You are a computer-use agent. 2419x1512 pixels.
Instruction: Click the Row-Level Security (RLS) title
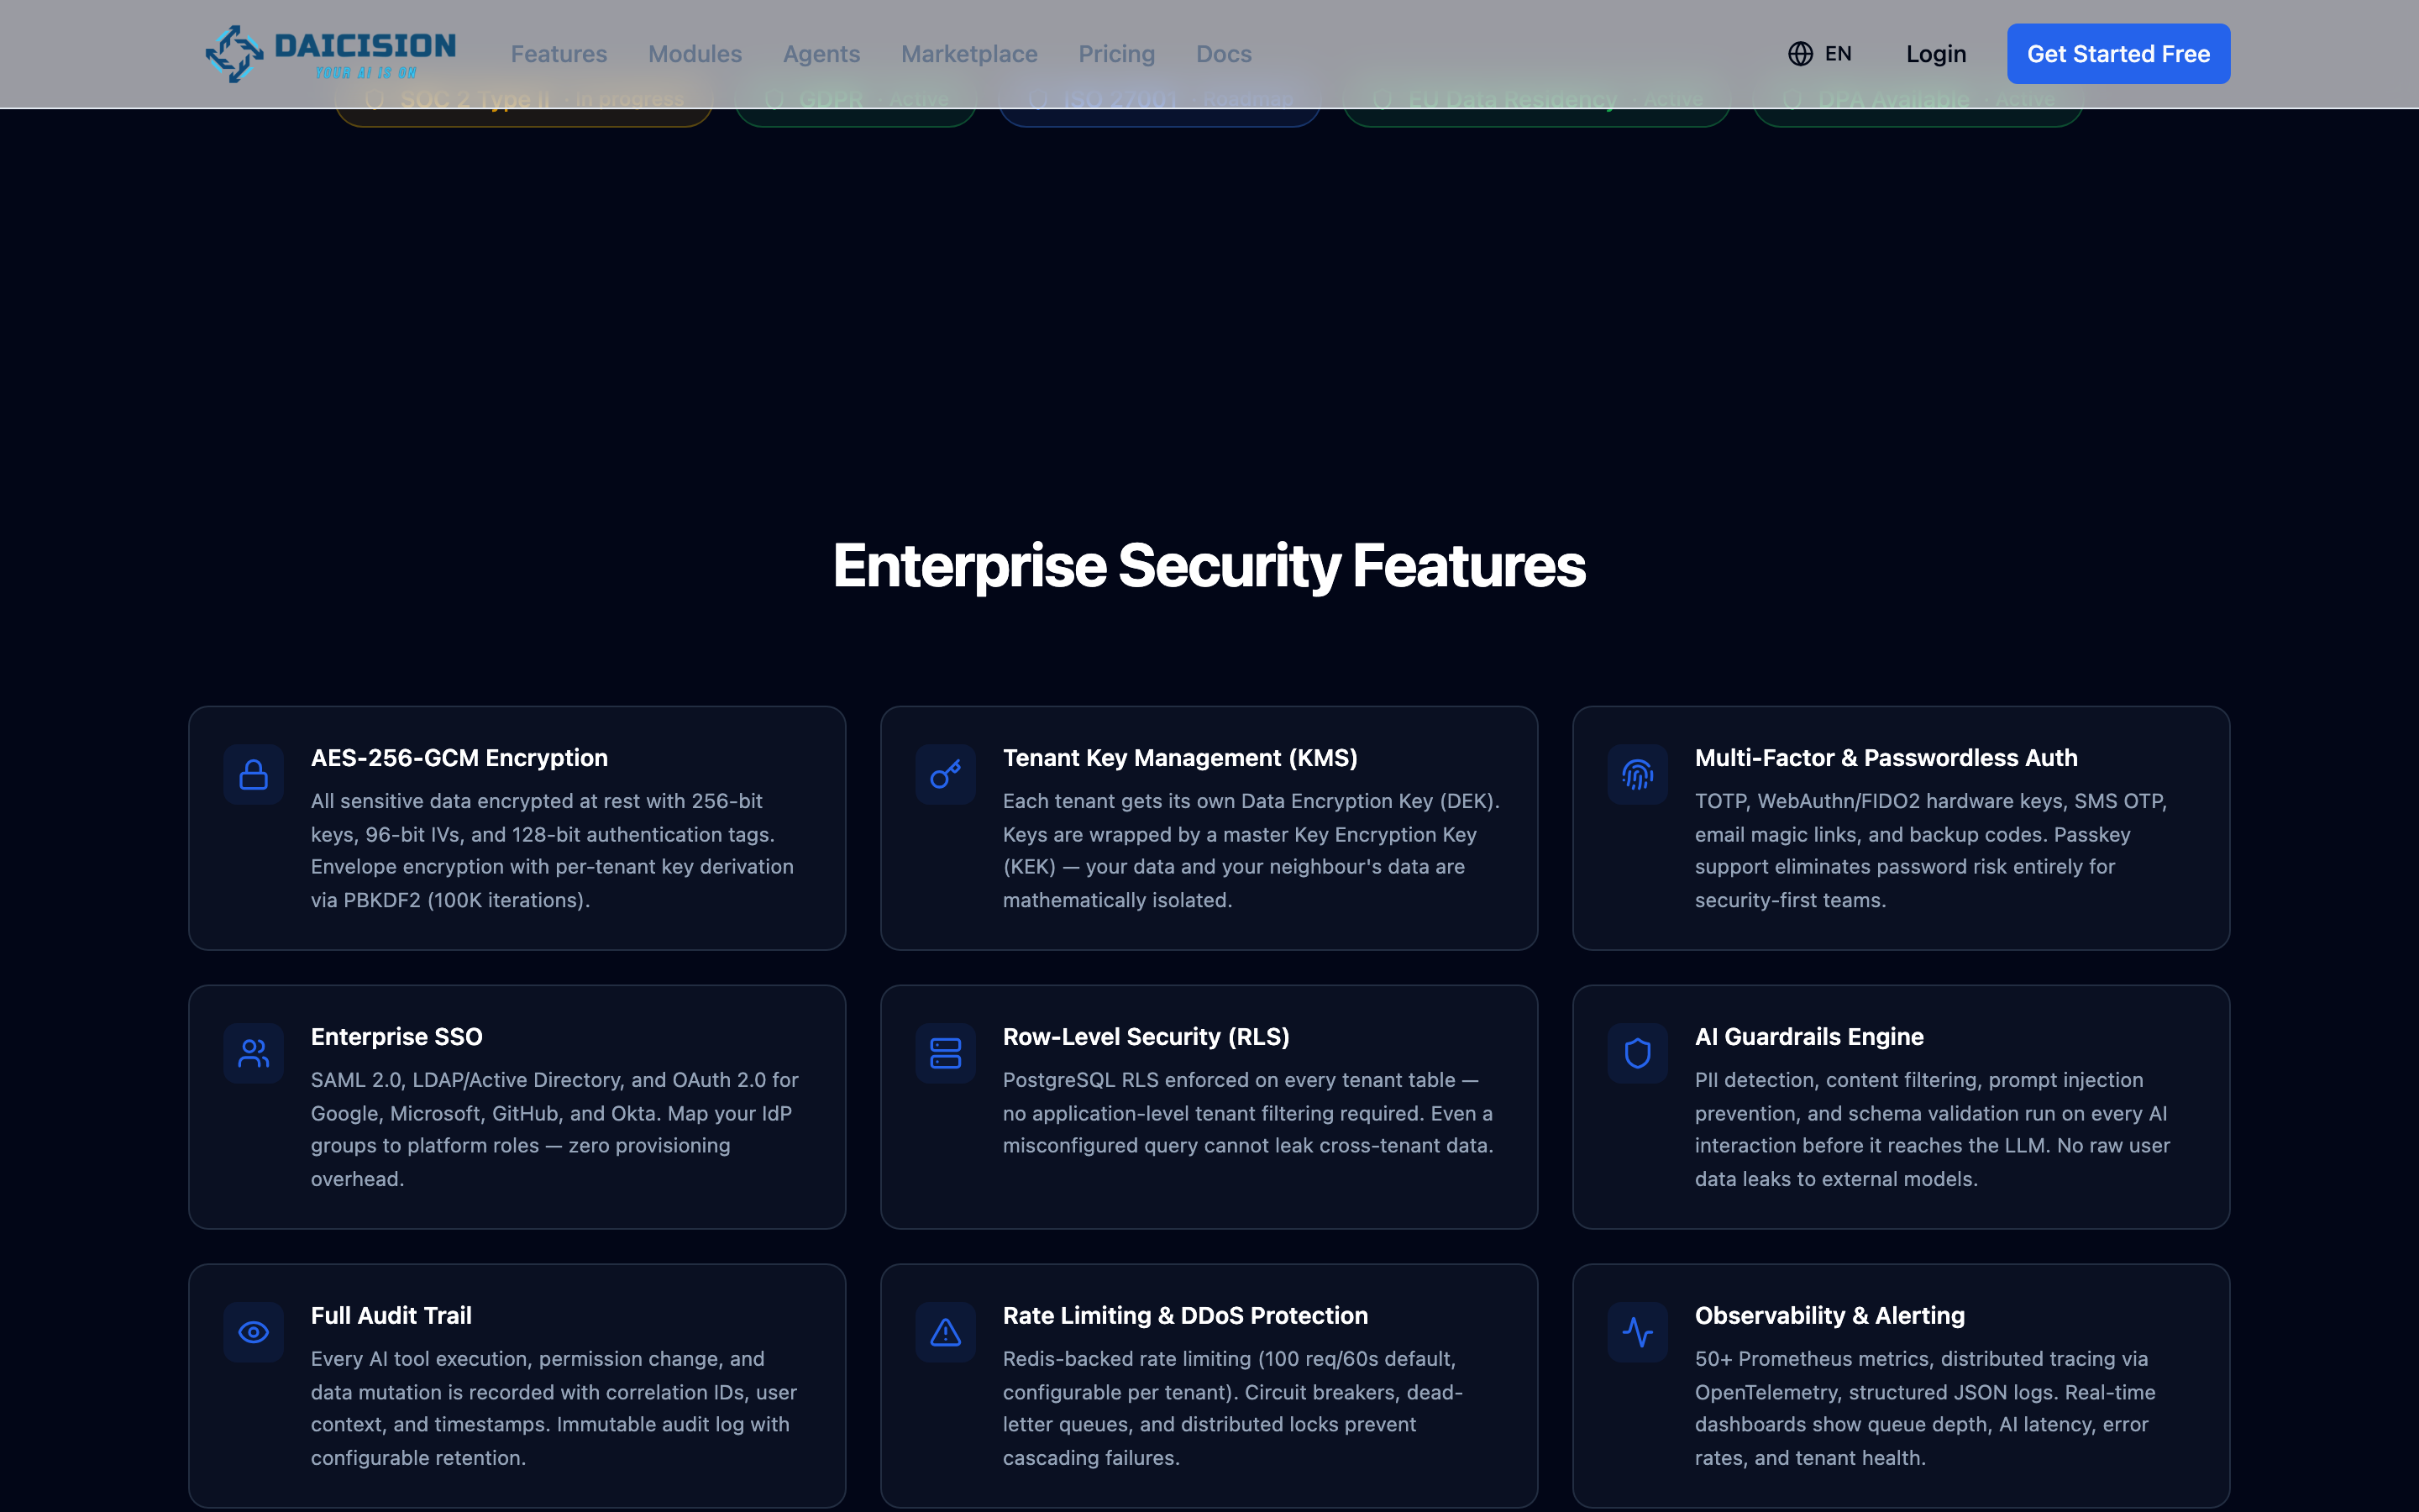tap(1146, 1037)
